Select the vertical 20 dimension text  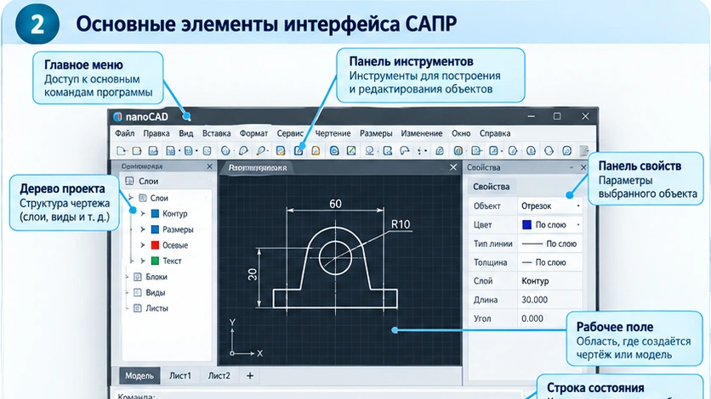pyautogui.click(x=253, y=274)
